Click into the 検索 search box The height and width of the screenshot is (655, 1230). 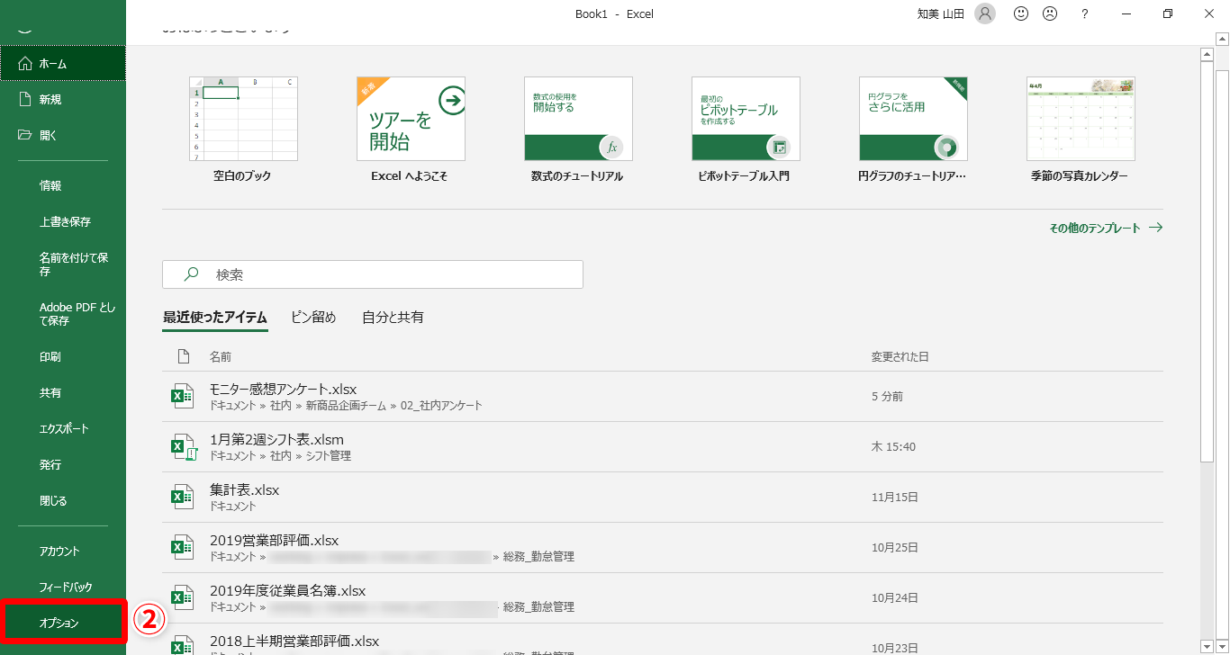pos(373,274)
